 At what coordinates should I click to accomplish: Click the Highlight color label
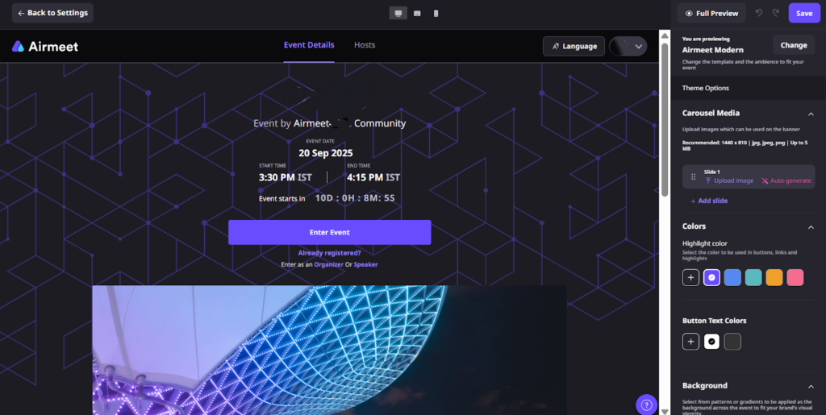[x=704, y=243]
